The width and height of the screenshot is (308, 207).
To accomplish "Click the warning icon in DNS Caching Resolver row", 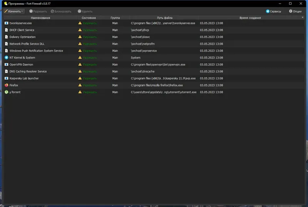I will click(80, 71).
